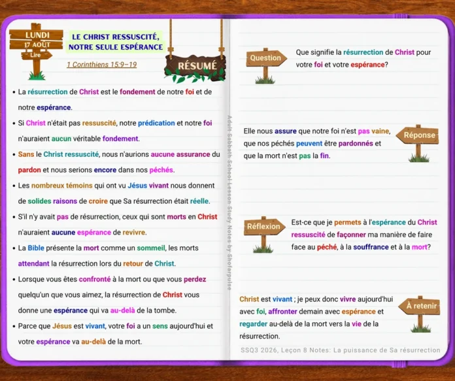This screenshot has width=455, height=381.
Task: Click the orange word 'revivre'
Action: point(134,233)
